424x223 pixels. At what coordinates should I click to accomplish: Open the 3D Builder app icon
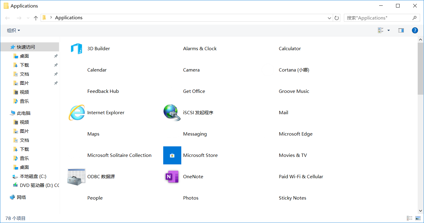(x=76, y=48)
